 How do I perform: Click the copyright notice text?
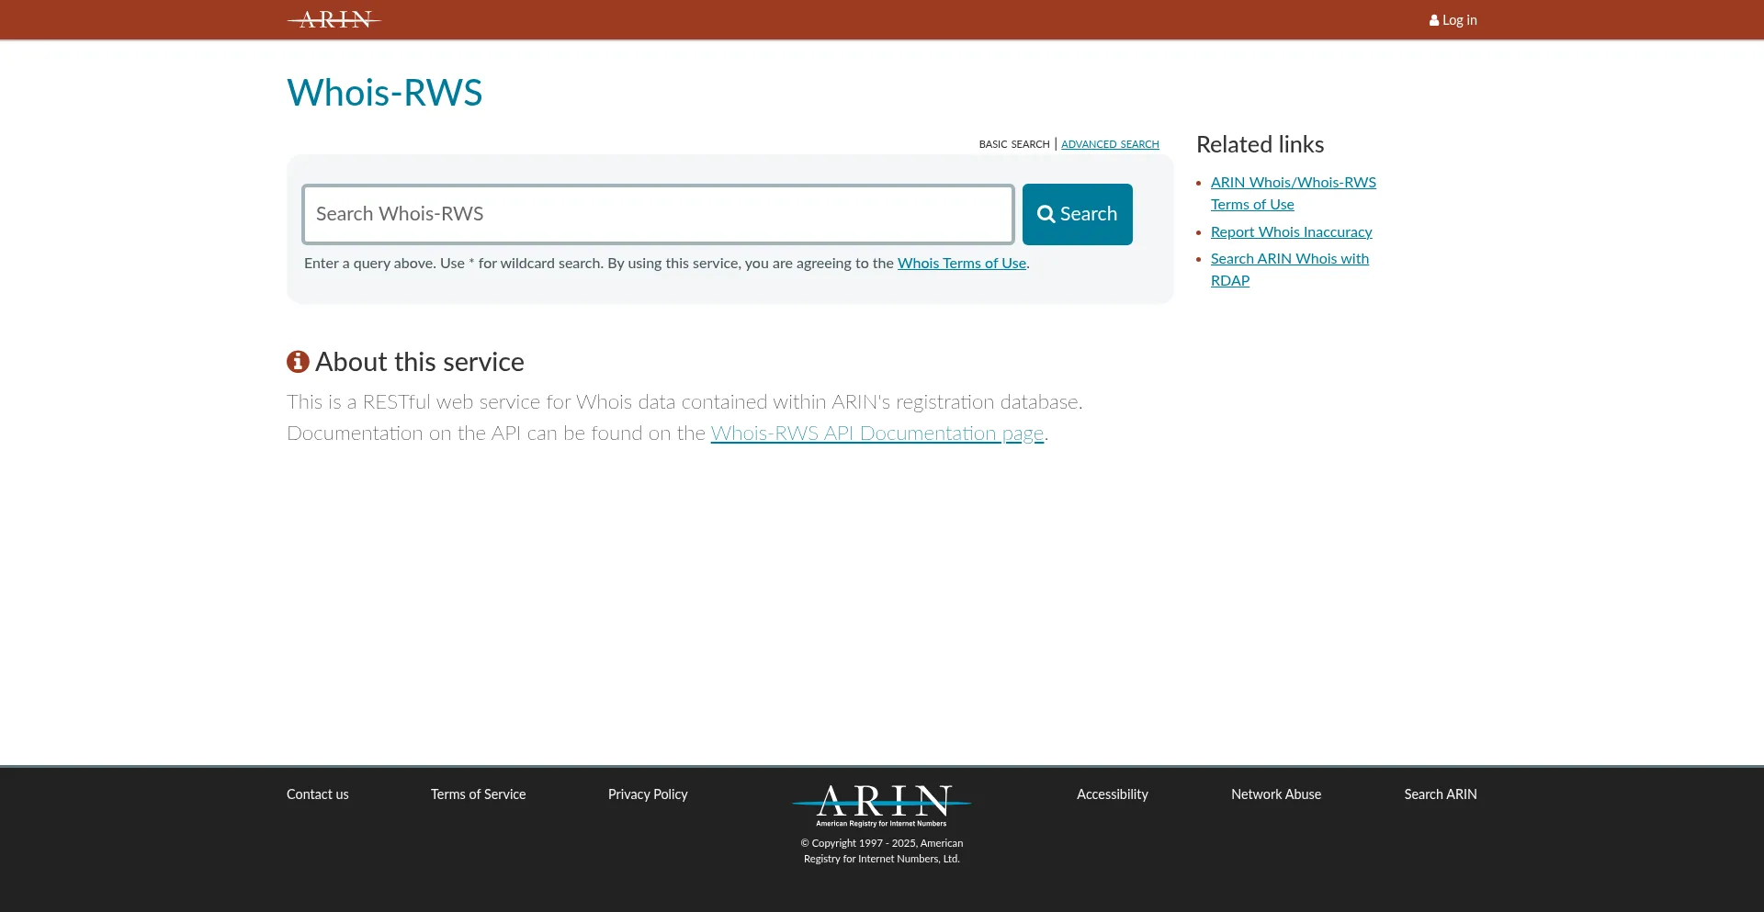coord(881,851)
